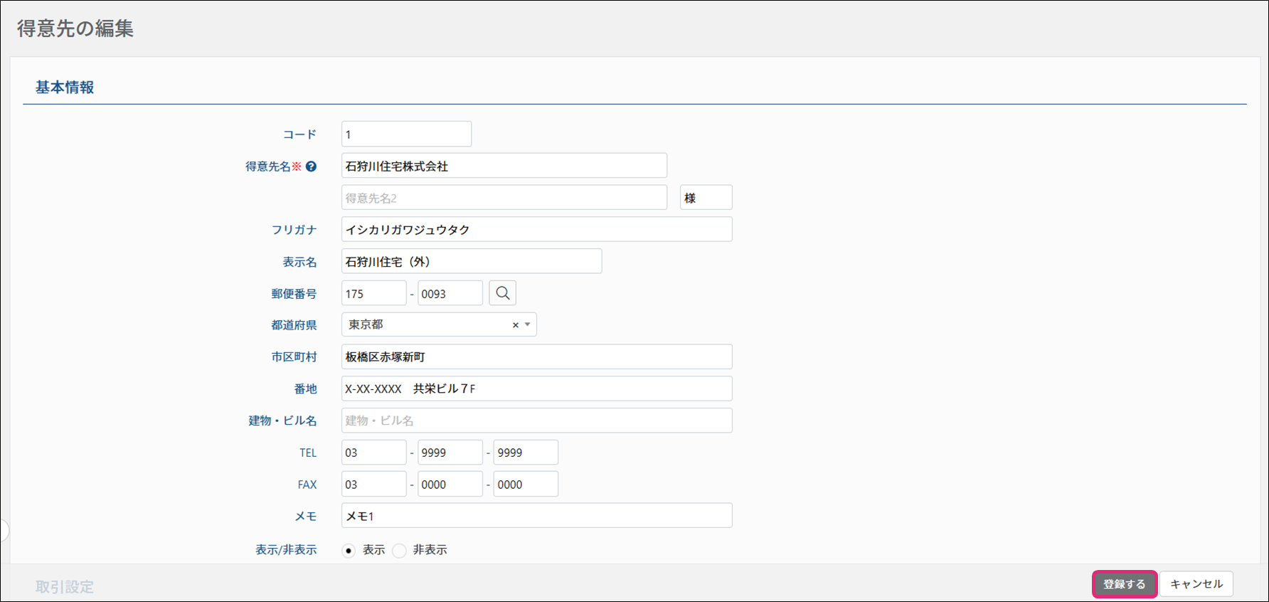Click the last FAX field containing 0000
This screenshot has width=1269, height=602.
coord(525,485)
